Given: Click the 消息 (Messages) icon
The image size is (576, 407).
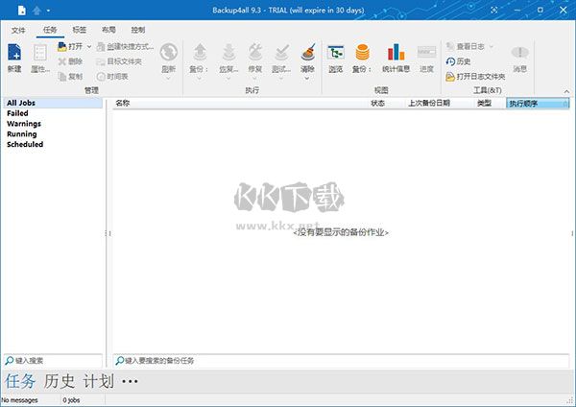Looking at the screenshot, I should click(x=519, y=53).
